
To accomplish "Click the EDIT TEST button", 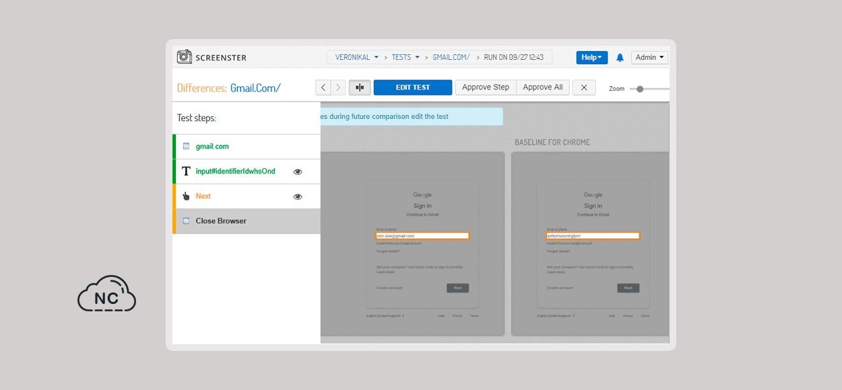I will tap(413, 87).
